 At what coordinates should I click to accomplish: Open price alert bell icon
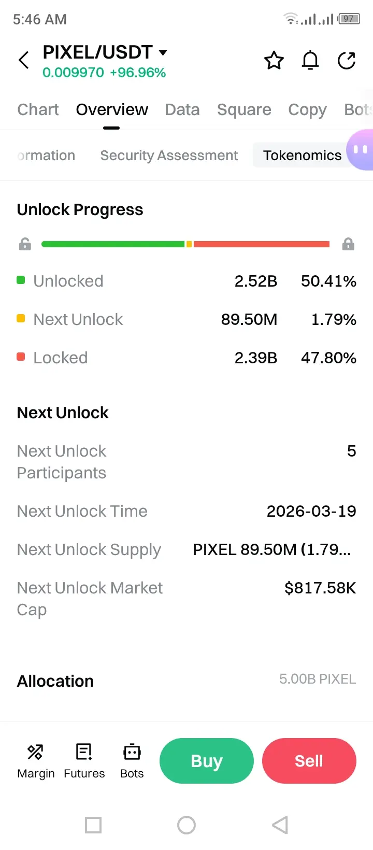click(x=310, y=61)
